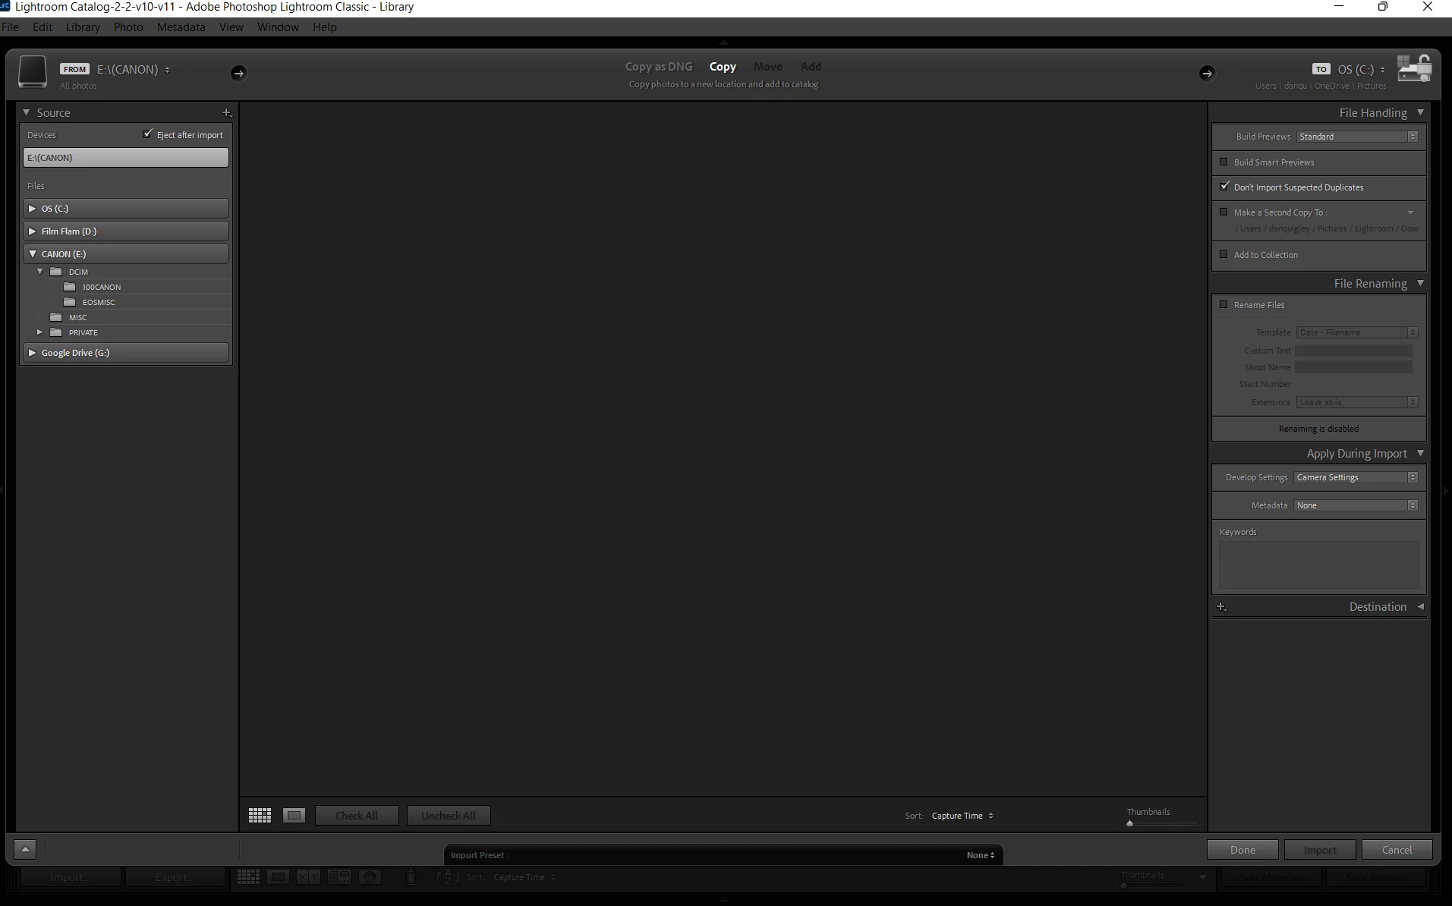Image resolution: width=1452 pixels, height=906 pixels.
Task: Collapse the File Renaming panel
Action: 1420,283
